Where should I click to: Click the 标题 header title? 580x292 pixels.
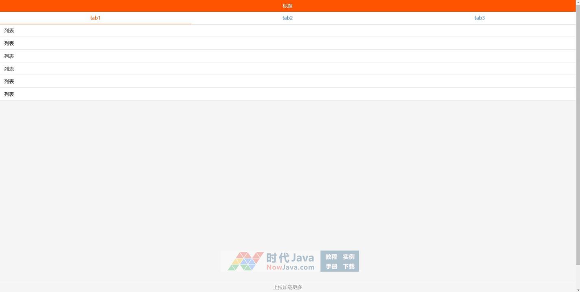[x=287, y=6]
